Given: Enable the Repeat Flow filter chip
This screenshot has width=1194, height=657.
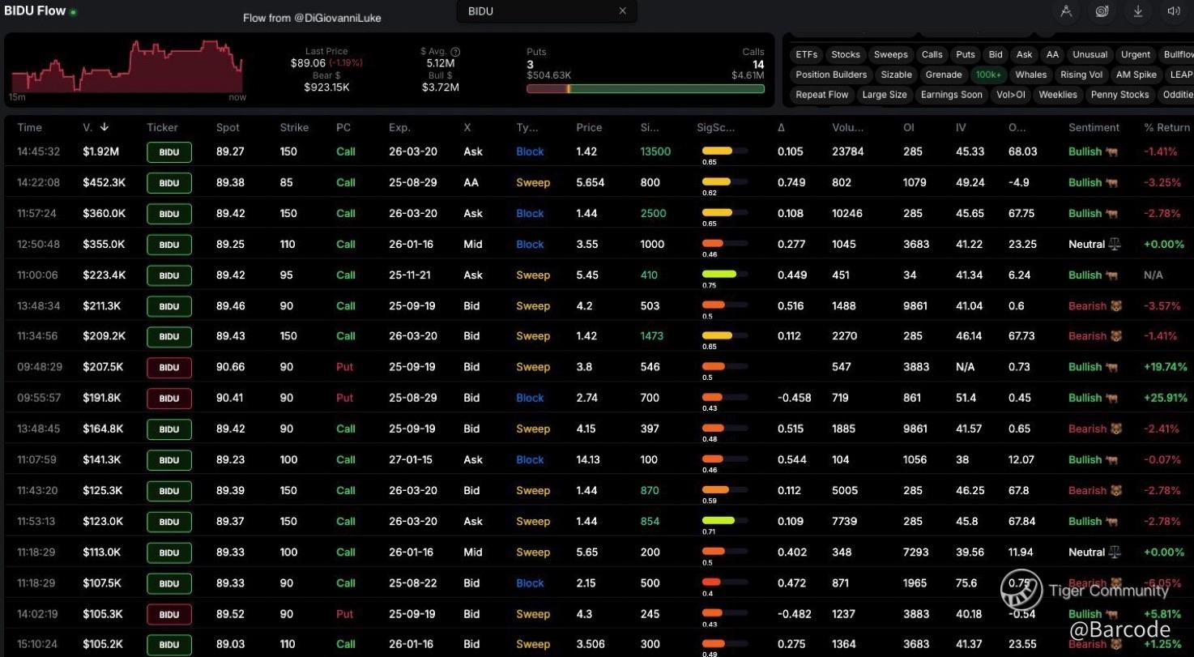Looking at the screenshot, I should coord(822,95).
